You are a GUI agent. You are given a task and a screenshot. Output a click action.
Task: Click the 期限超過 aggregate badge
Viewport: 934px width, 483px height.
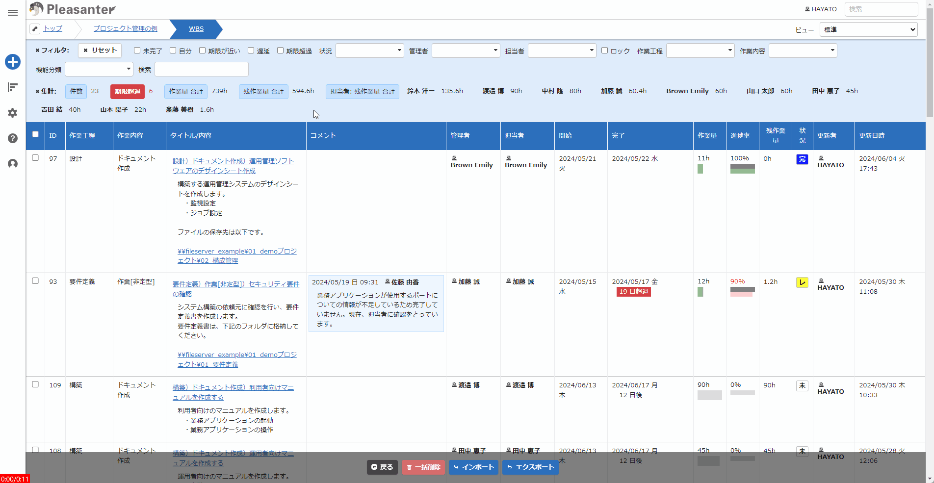(x=128, y=92)
